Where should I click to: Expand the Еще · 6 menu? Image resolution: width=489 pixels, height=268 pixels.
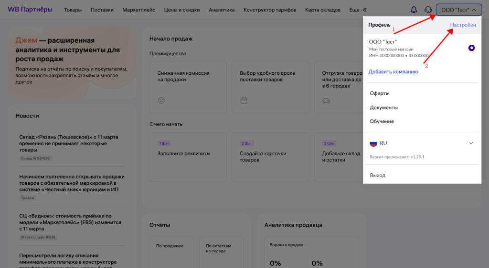[x=358, y=10]
